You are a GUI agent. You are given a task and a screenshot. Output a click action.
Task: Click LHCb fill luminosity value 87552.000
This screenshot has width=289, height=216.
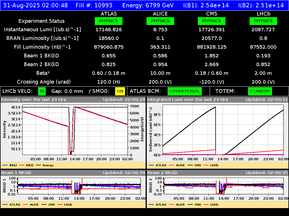(x=263, y=47)
